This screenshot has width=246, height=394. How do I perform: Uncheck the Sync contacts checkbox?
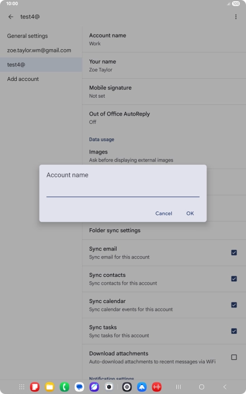(234, 278)
